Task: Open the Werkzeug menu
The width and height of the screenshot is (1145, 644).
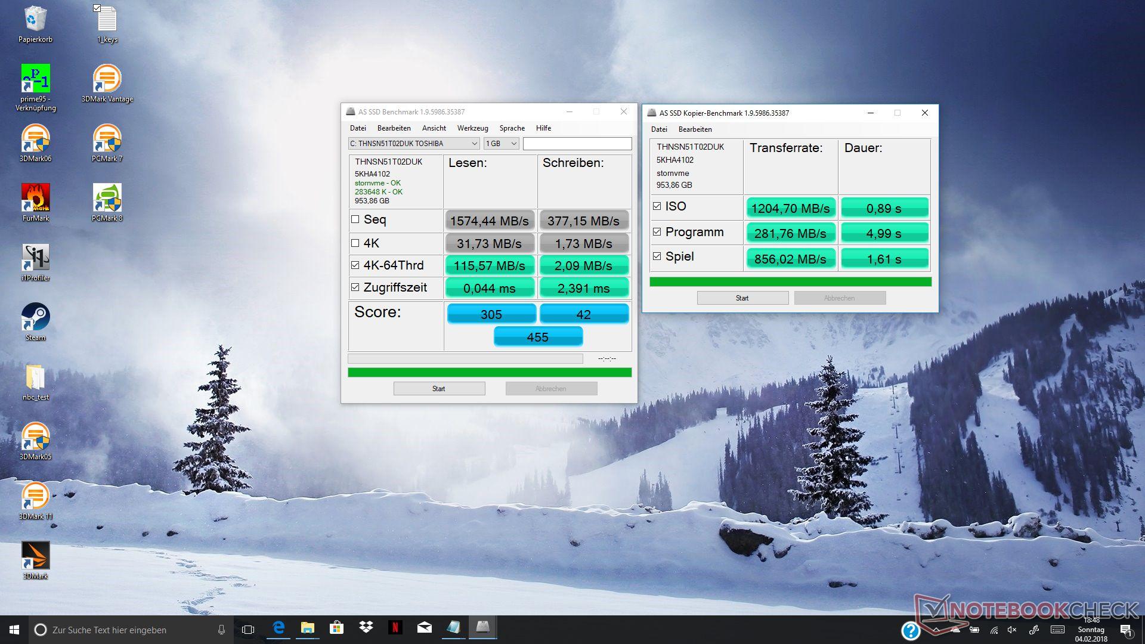Action: (x=472, y=128)
